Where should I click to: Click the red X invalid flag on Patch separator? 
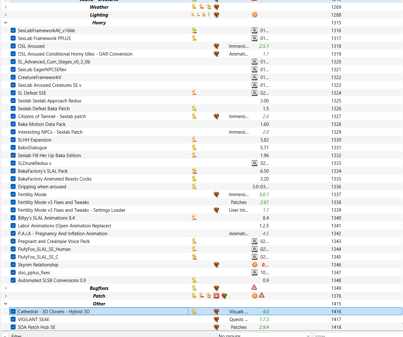(x=216, y=296)
